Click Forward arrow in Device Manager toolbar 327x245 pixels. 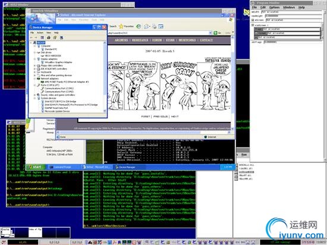(36, 37)
